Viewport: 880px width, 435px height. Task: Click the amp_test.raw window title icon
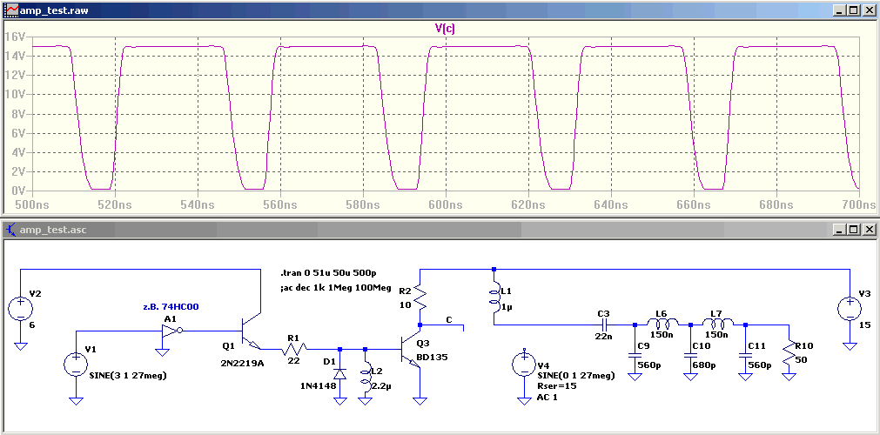[11, 10]
